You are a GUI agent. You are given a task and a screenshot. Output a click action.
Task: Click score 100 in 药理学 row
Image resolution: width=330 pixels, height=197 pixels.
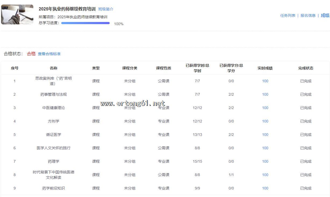coord(265,161)
